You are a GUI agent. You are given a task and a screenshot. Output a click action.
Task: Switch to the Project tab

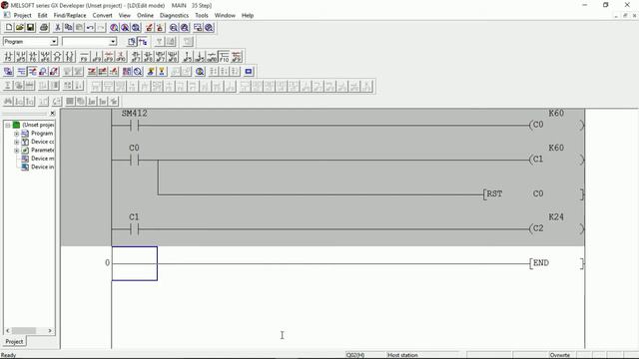point(14,341)
